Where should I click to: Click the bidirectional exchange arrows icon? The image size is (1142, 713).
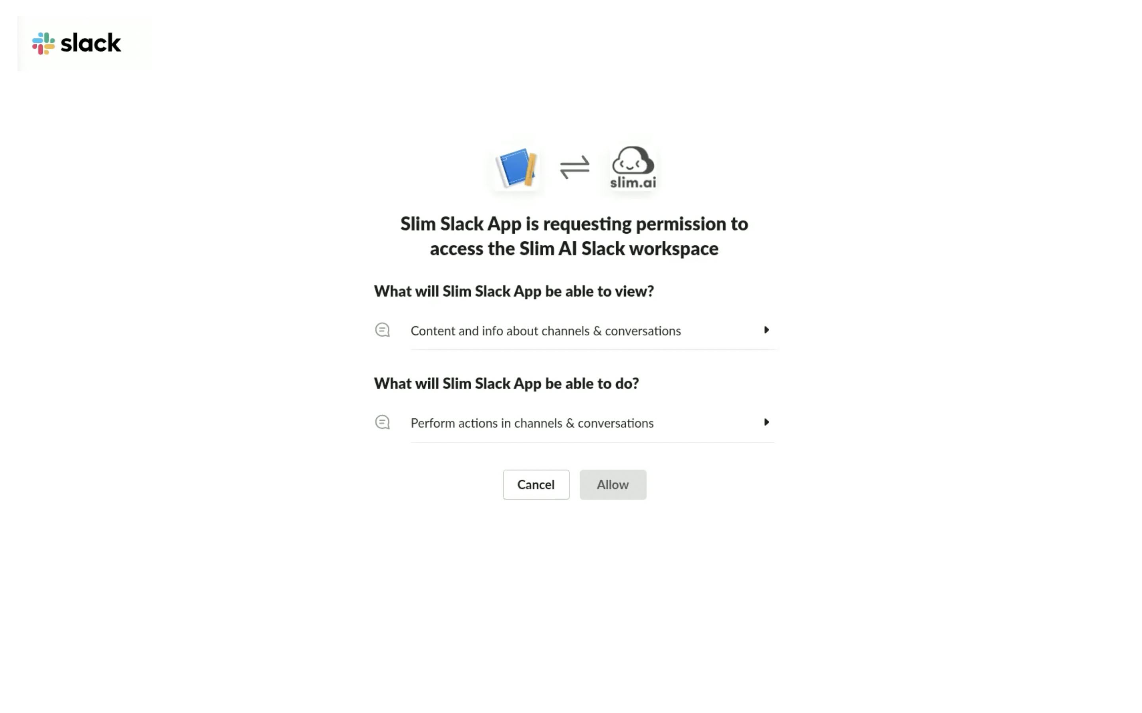pos(575,168)
